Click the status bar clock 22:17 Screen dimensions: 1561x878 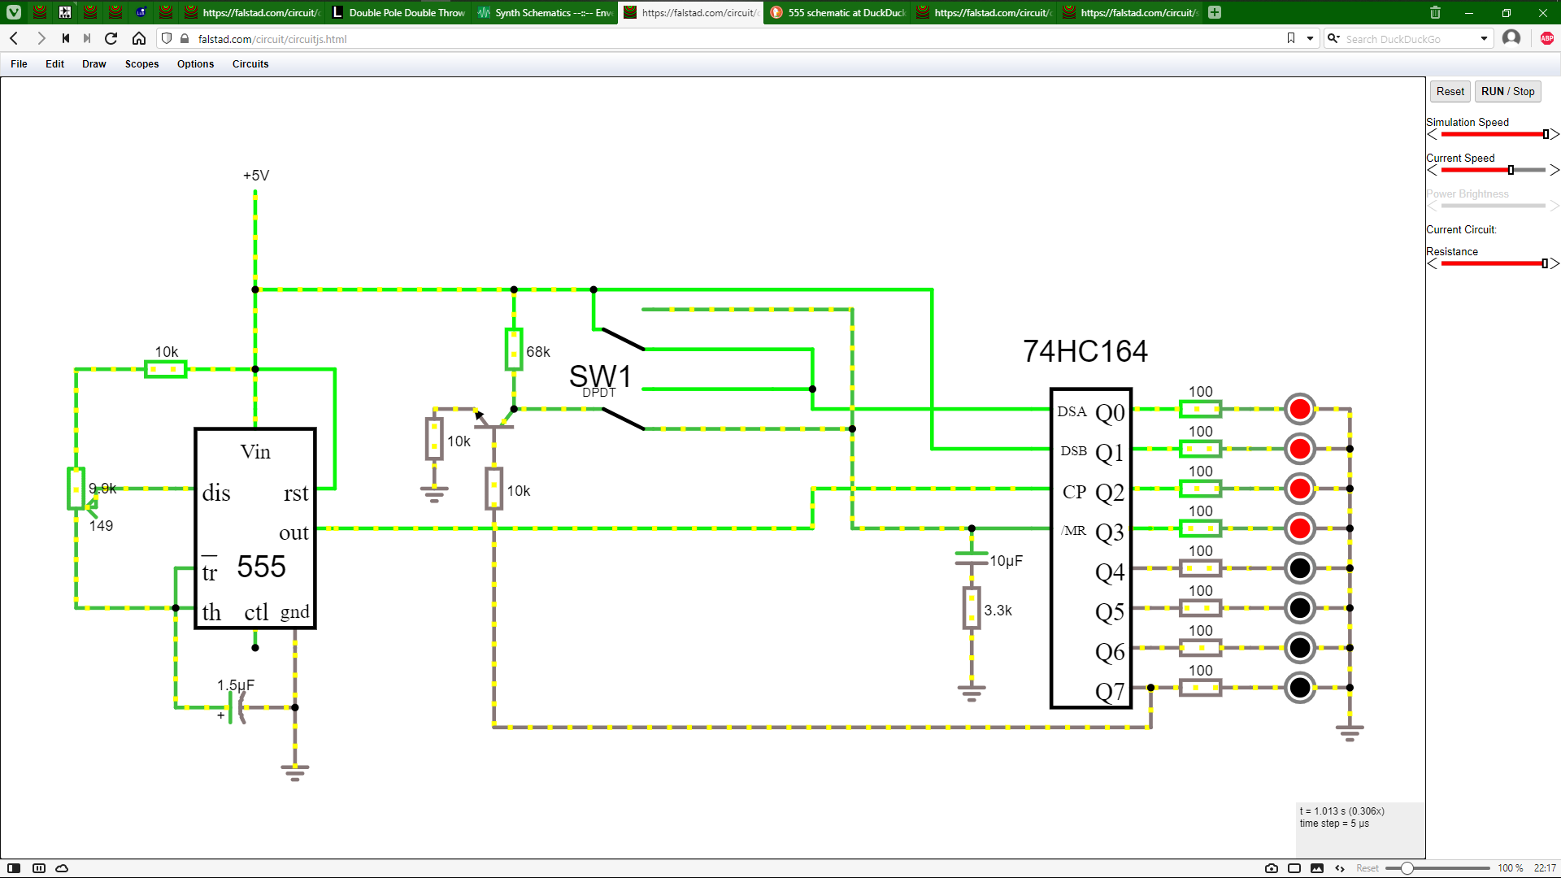pos(1545,868)
